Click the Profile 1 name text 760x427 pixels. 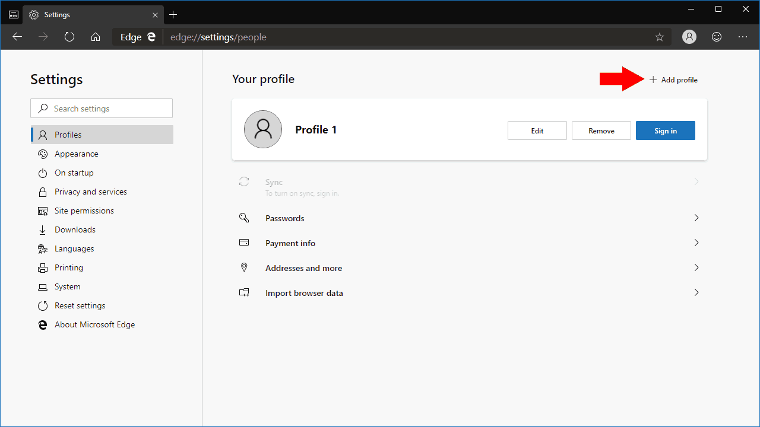click(316, 129)
